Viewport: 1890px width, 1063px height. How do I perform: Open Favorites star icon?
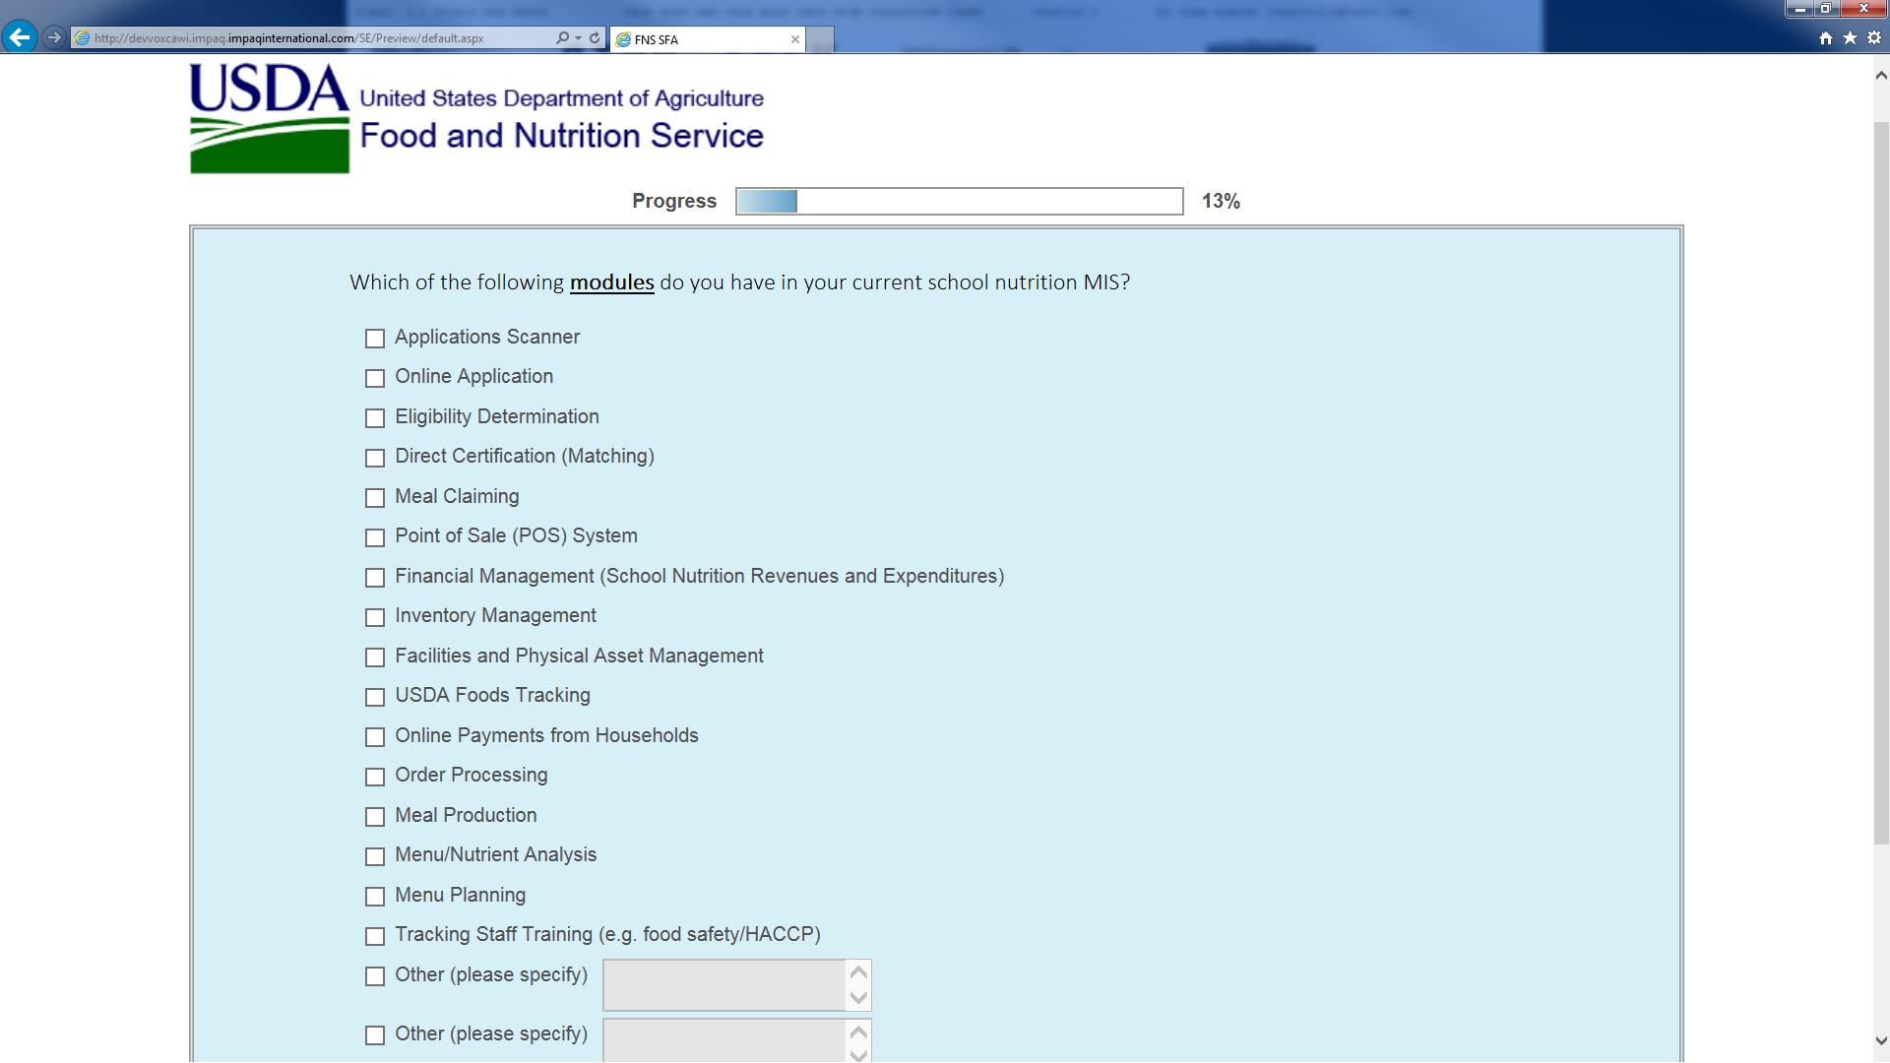click(1850, 38)
